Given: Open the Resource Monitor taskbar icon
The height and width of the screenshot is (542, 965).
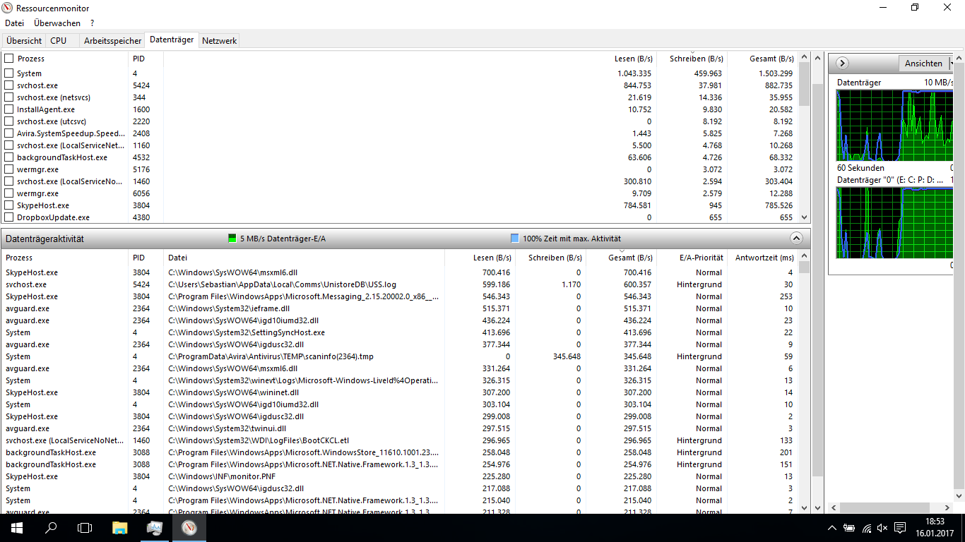Looking at the screenshot, I should [x=189, y=527].
